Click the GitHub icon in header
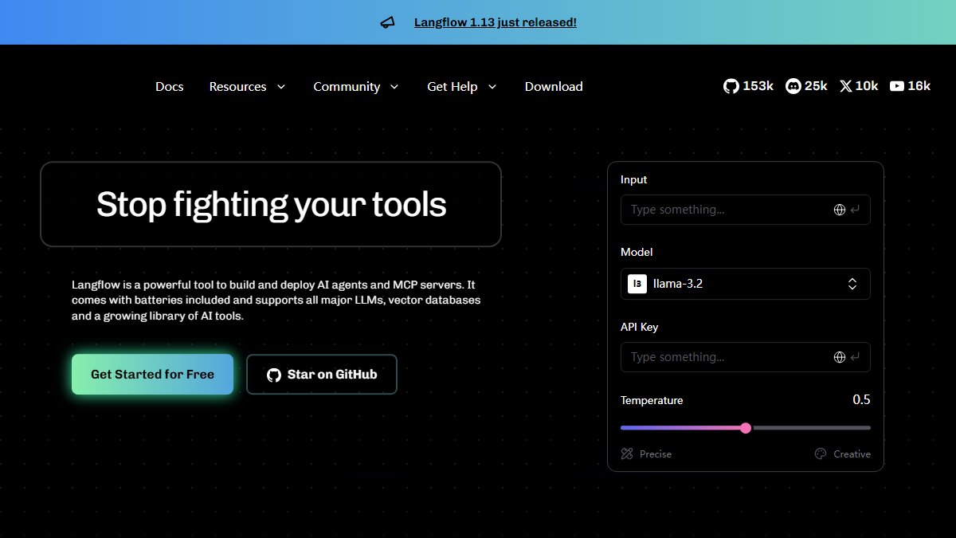 731,86
